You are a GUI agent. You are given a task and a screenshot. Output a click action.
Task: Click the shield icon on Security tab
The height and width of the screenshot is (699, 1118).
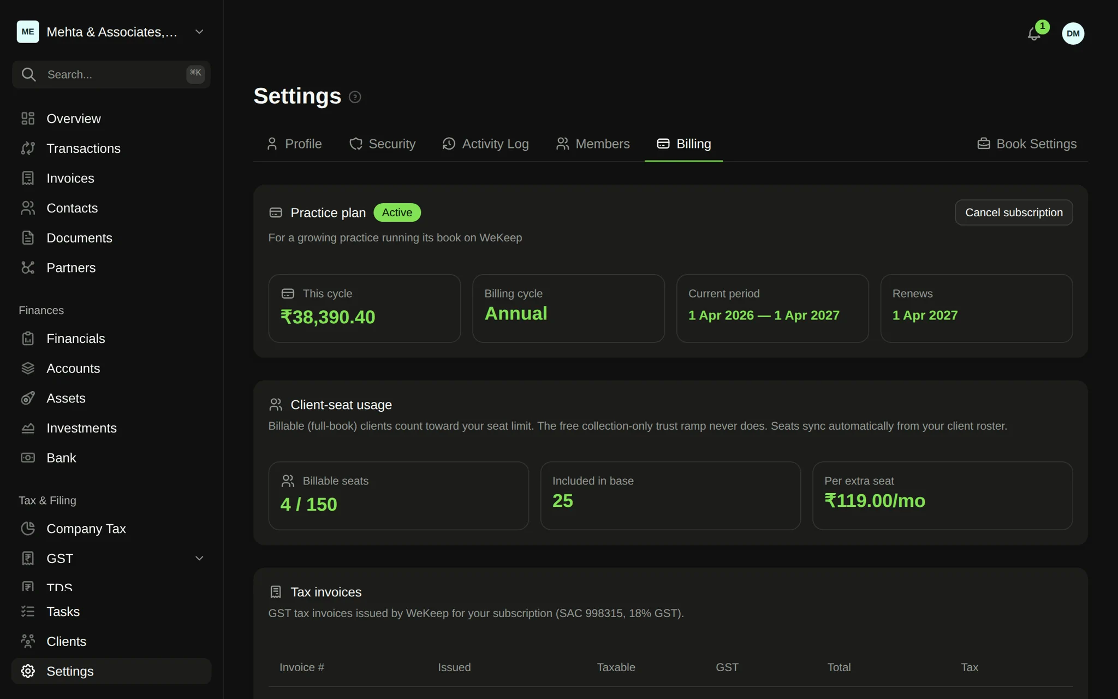click(356, 144)
